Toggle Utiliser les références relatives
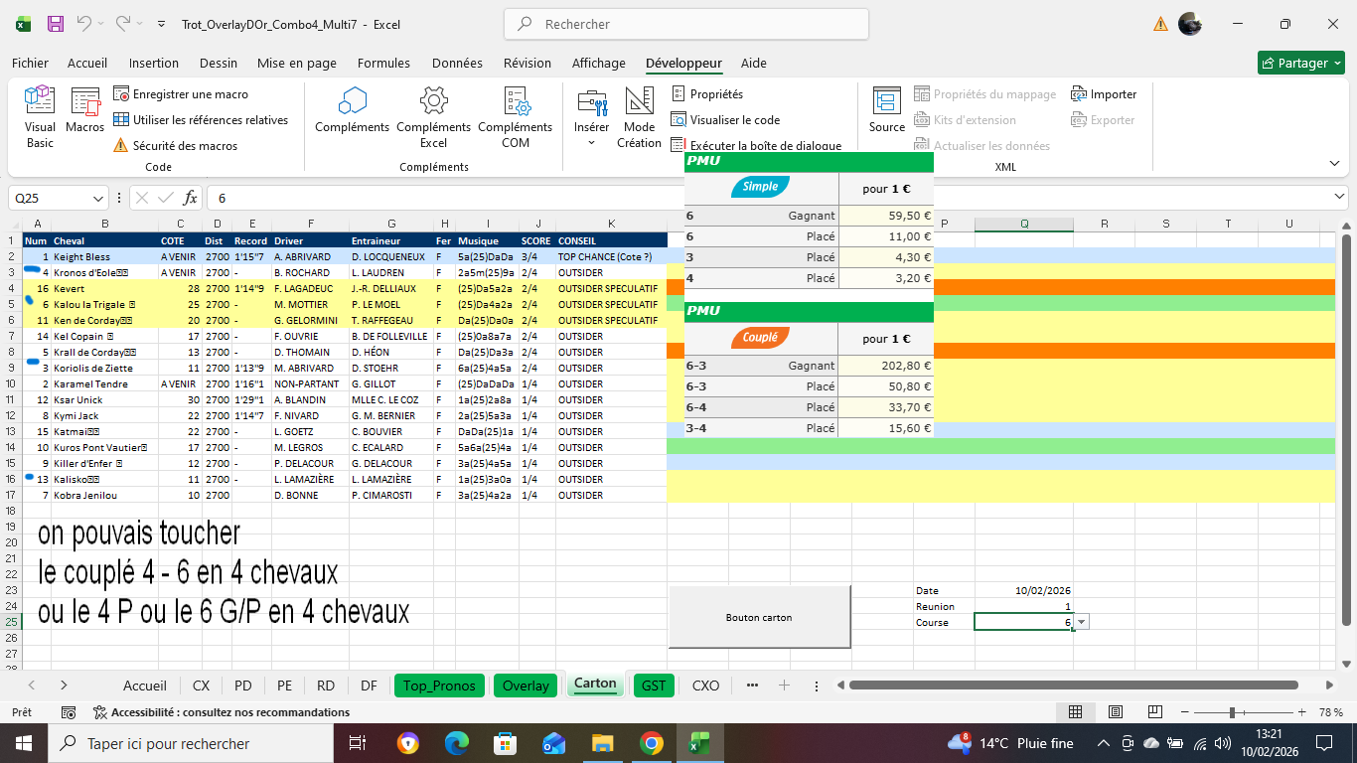 [200, 120]
